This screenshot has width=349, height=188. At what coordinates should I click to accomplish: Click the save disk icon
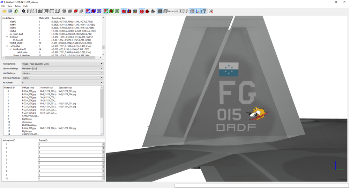[x=10, y=11]
